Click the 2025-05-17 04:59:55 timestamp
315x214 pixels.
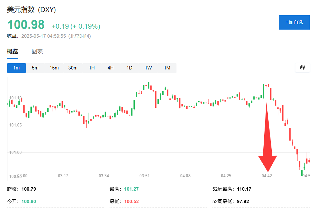(x=44, y=36)
